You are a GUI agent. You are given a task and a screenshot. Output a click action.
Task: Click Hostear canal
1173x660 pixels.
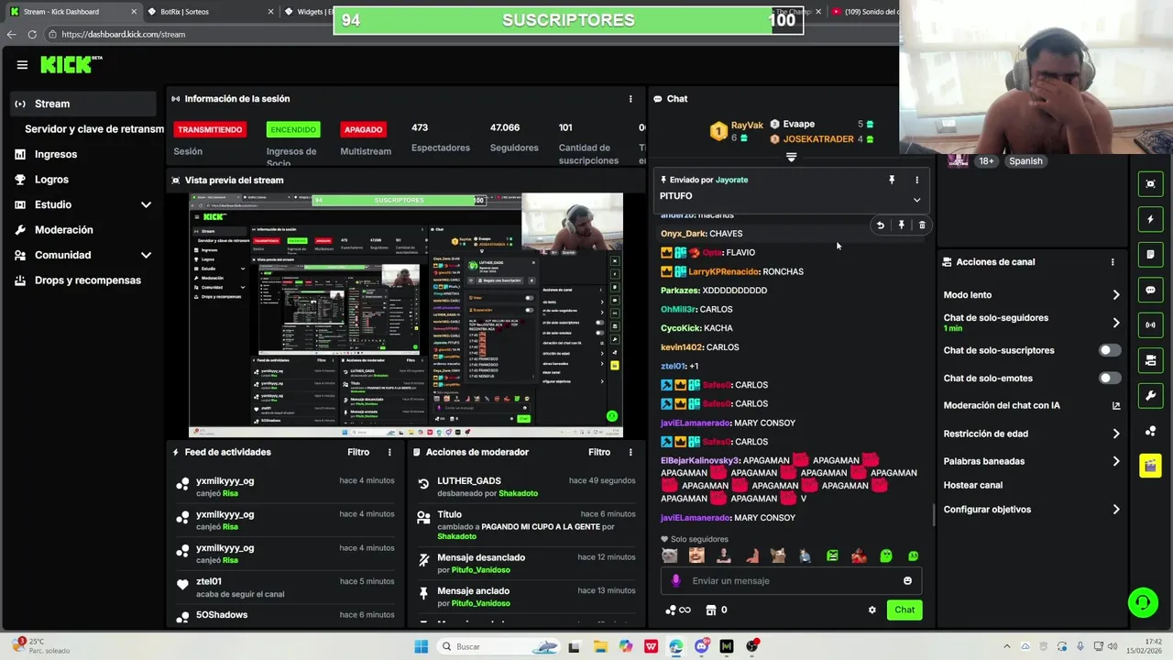pos(973,485)
